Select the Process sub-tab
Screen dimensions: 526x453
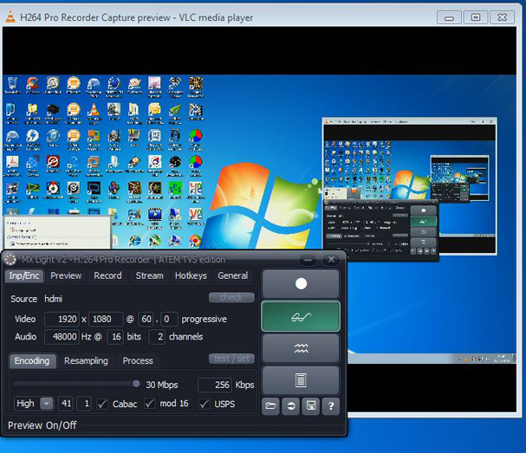tap(138, 361)
